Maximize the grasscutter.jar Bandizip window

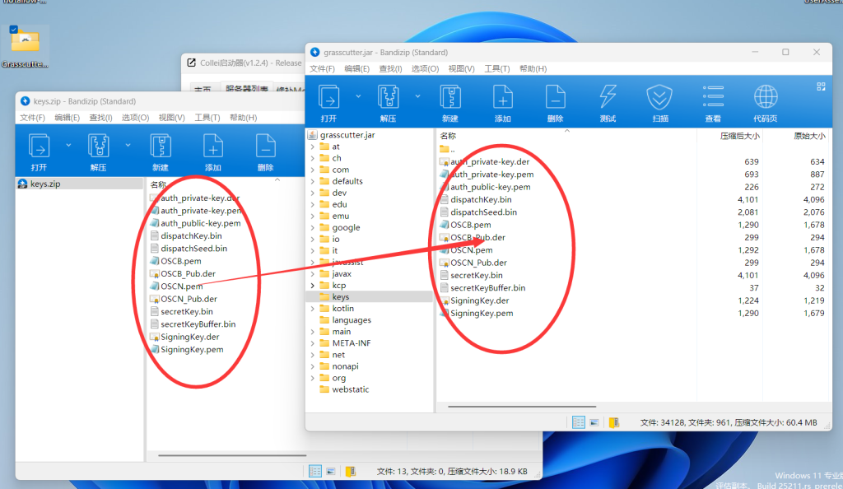click(785, 52)
